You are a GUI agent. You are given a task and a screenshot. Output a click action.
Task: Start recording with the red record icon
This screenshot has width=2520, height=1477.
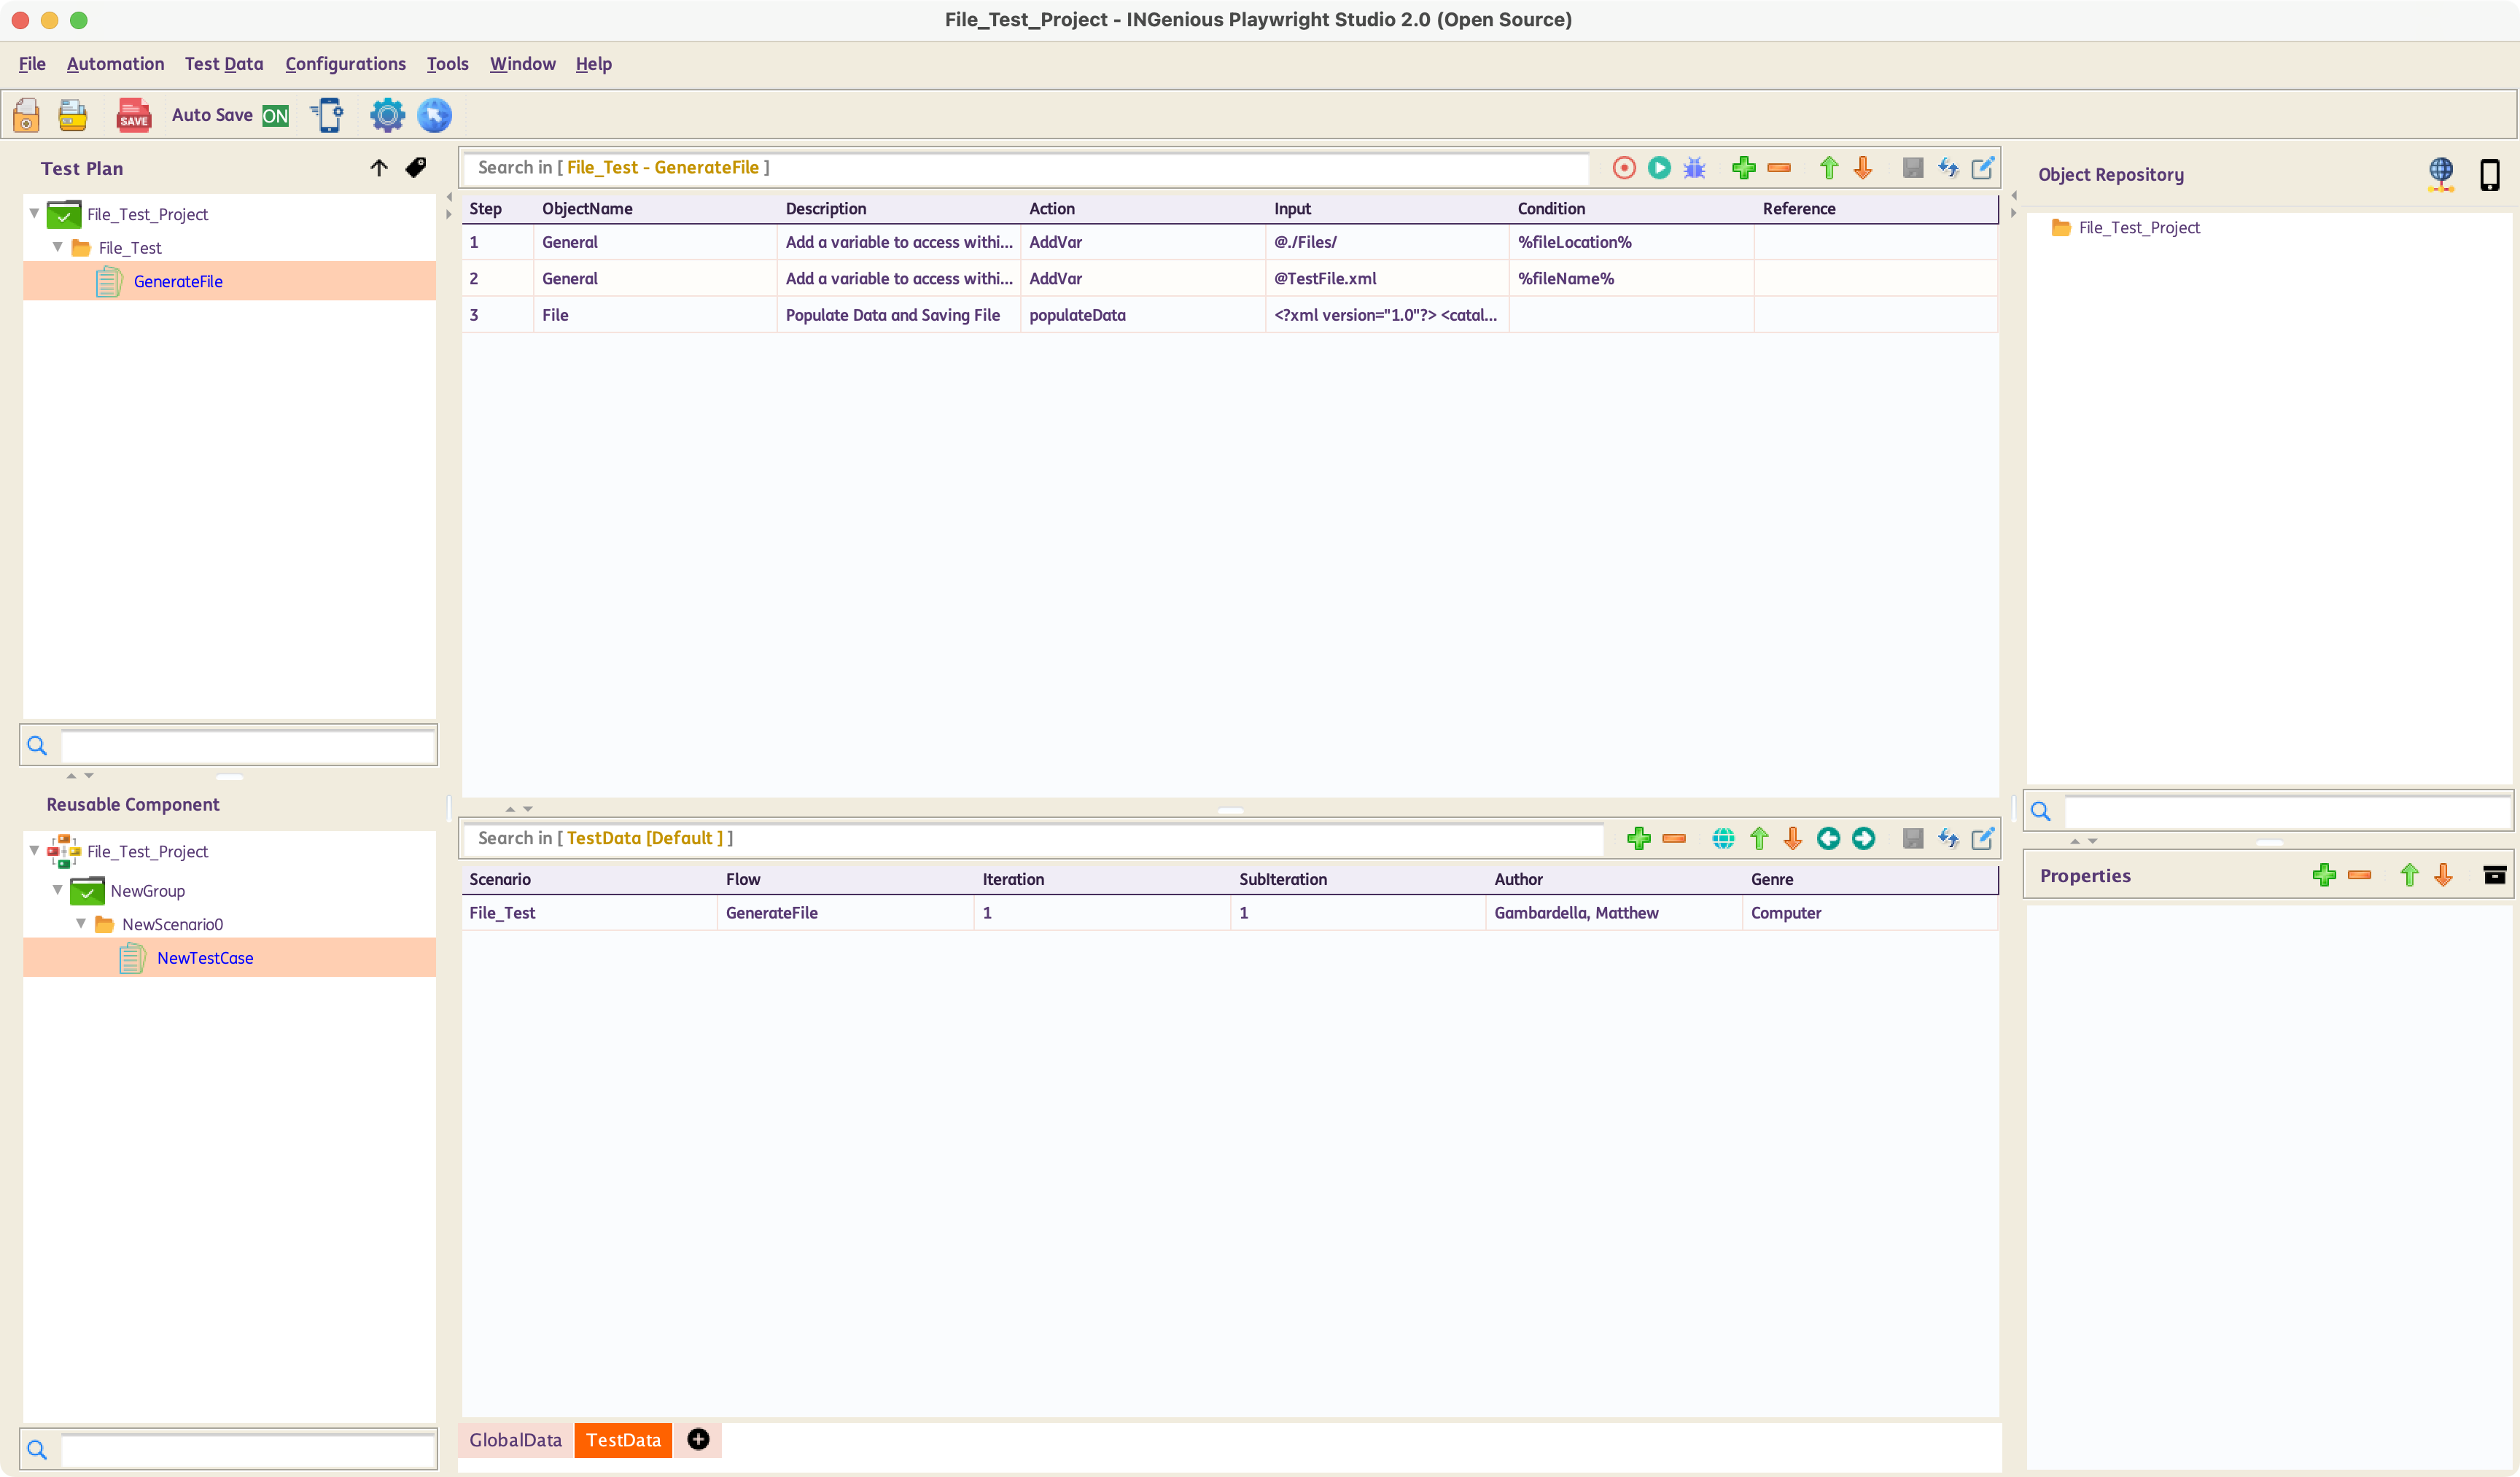pos(1624,168)
